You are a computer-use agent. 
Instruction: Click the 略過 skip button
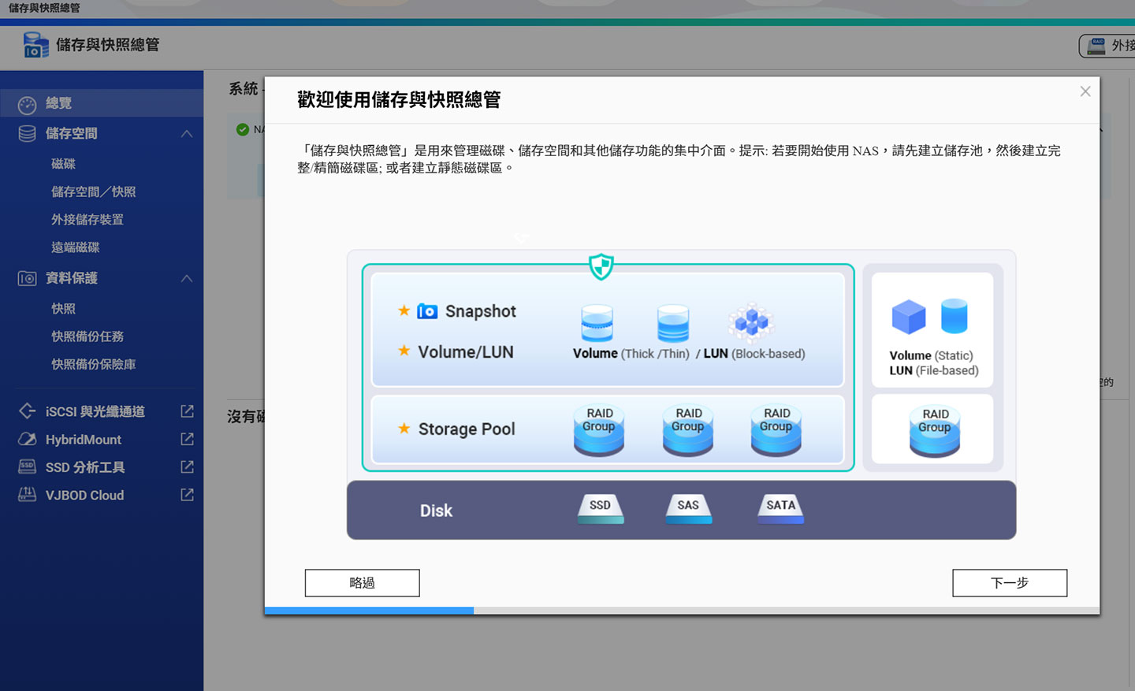click(362, 583)
